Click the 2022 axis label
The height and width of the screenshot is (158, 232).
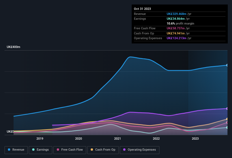[x=156, y=139]
